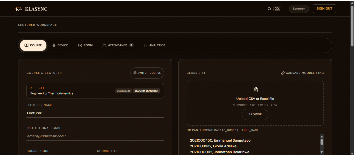Click the Institutional Email input field
This screenshot has width=354, height=155.
point(95,136)
